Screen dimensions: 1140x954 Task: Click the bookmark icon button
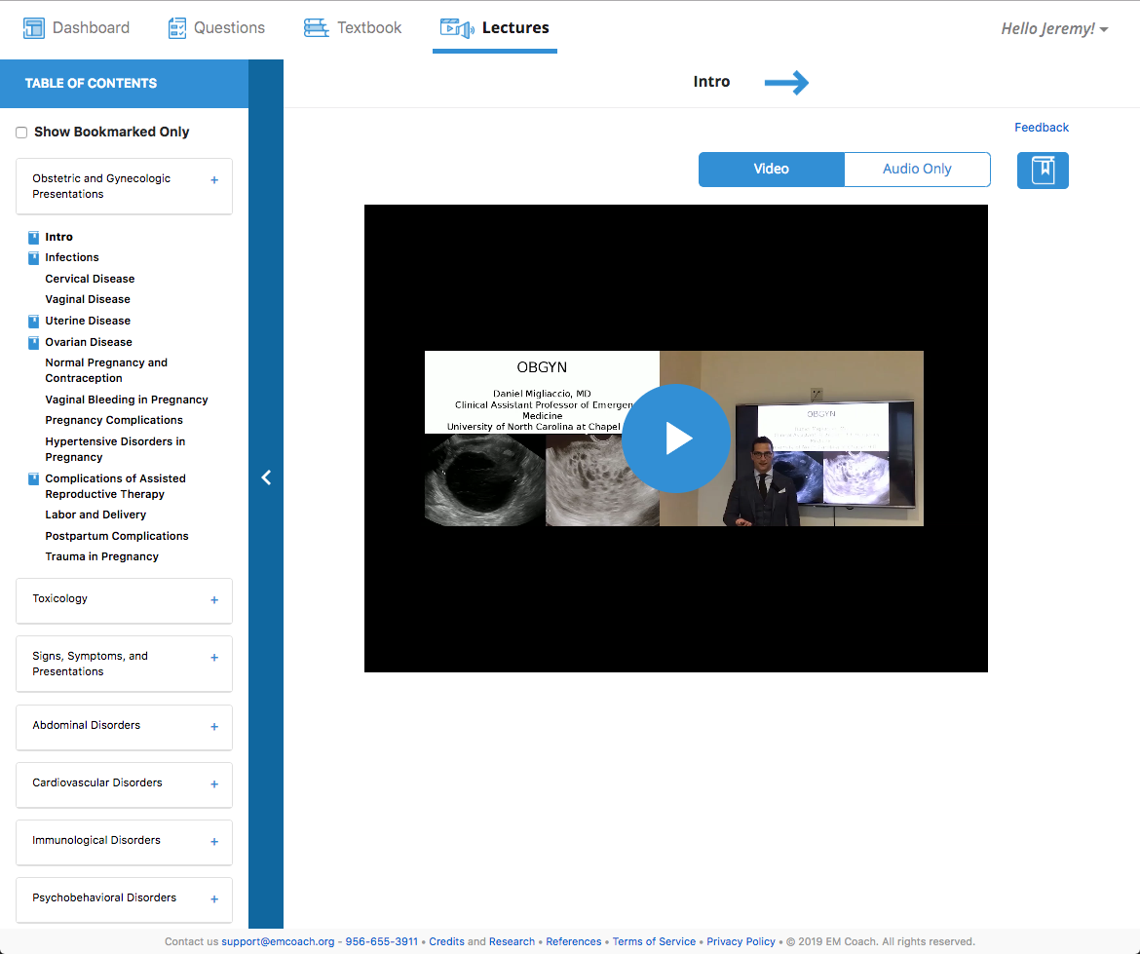click(x=1043, y=171)
